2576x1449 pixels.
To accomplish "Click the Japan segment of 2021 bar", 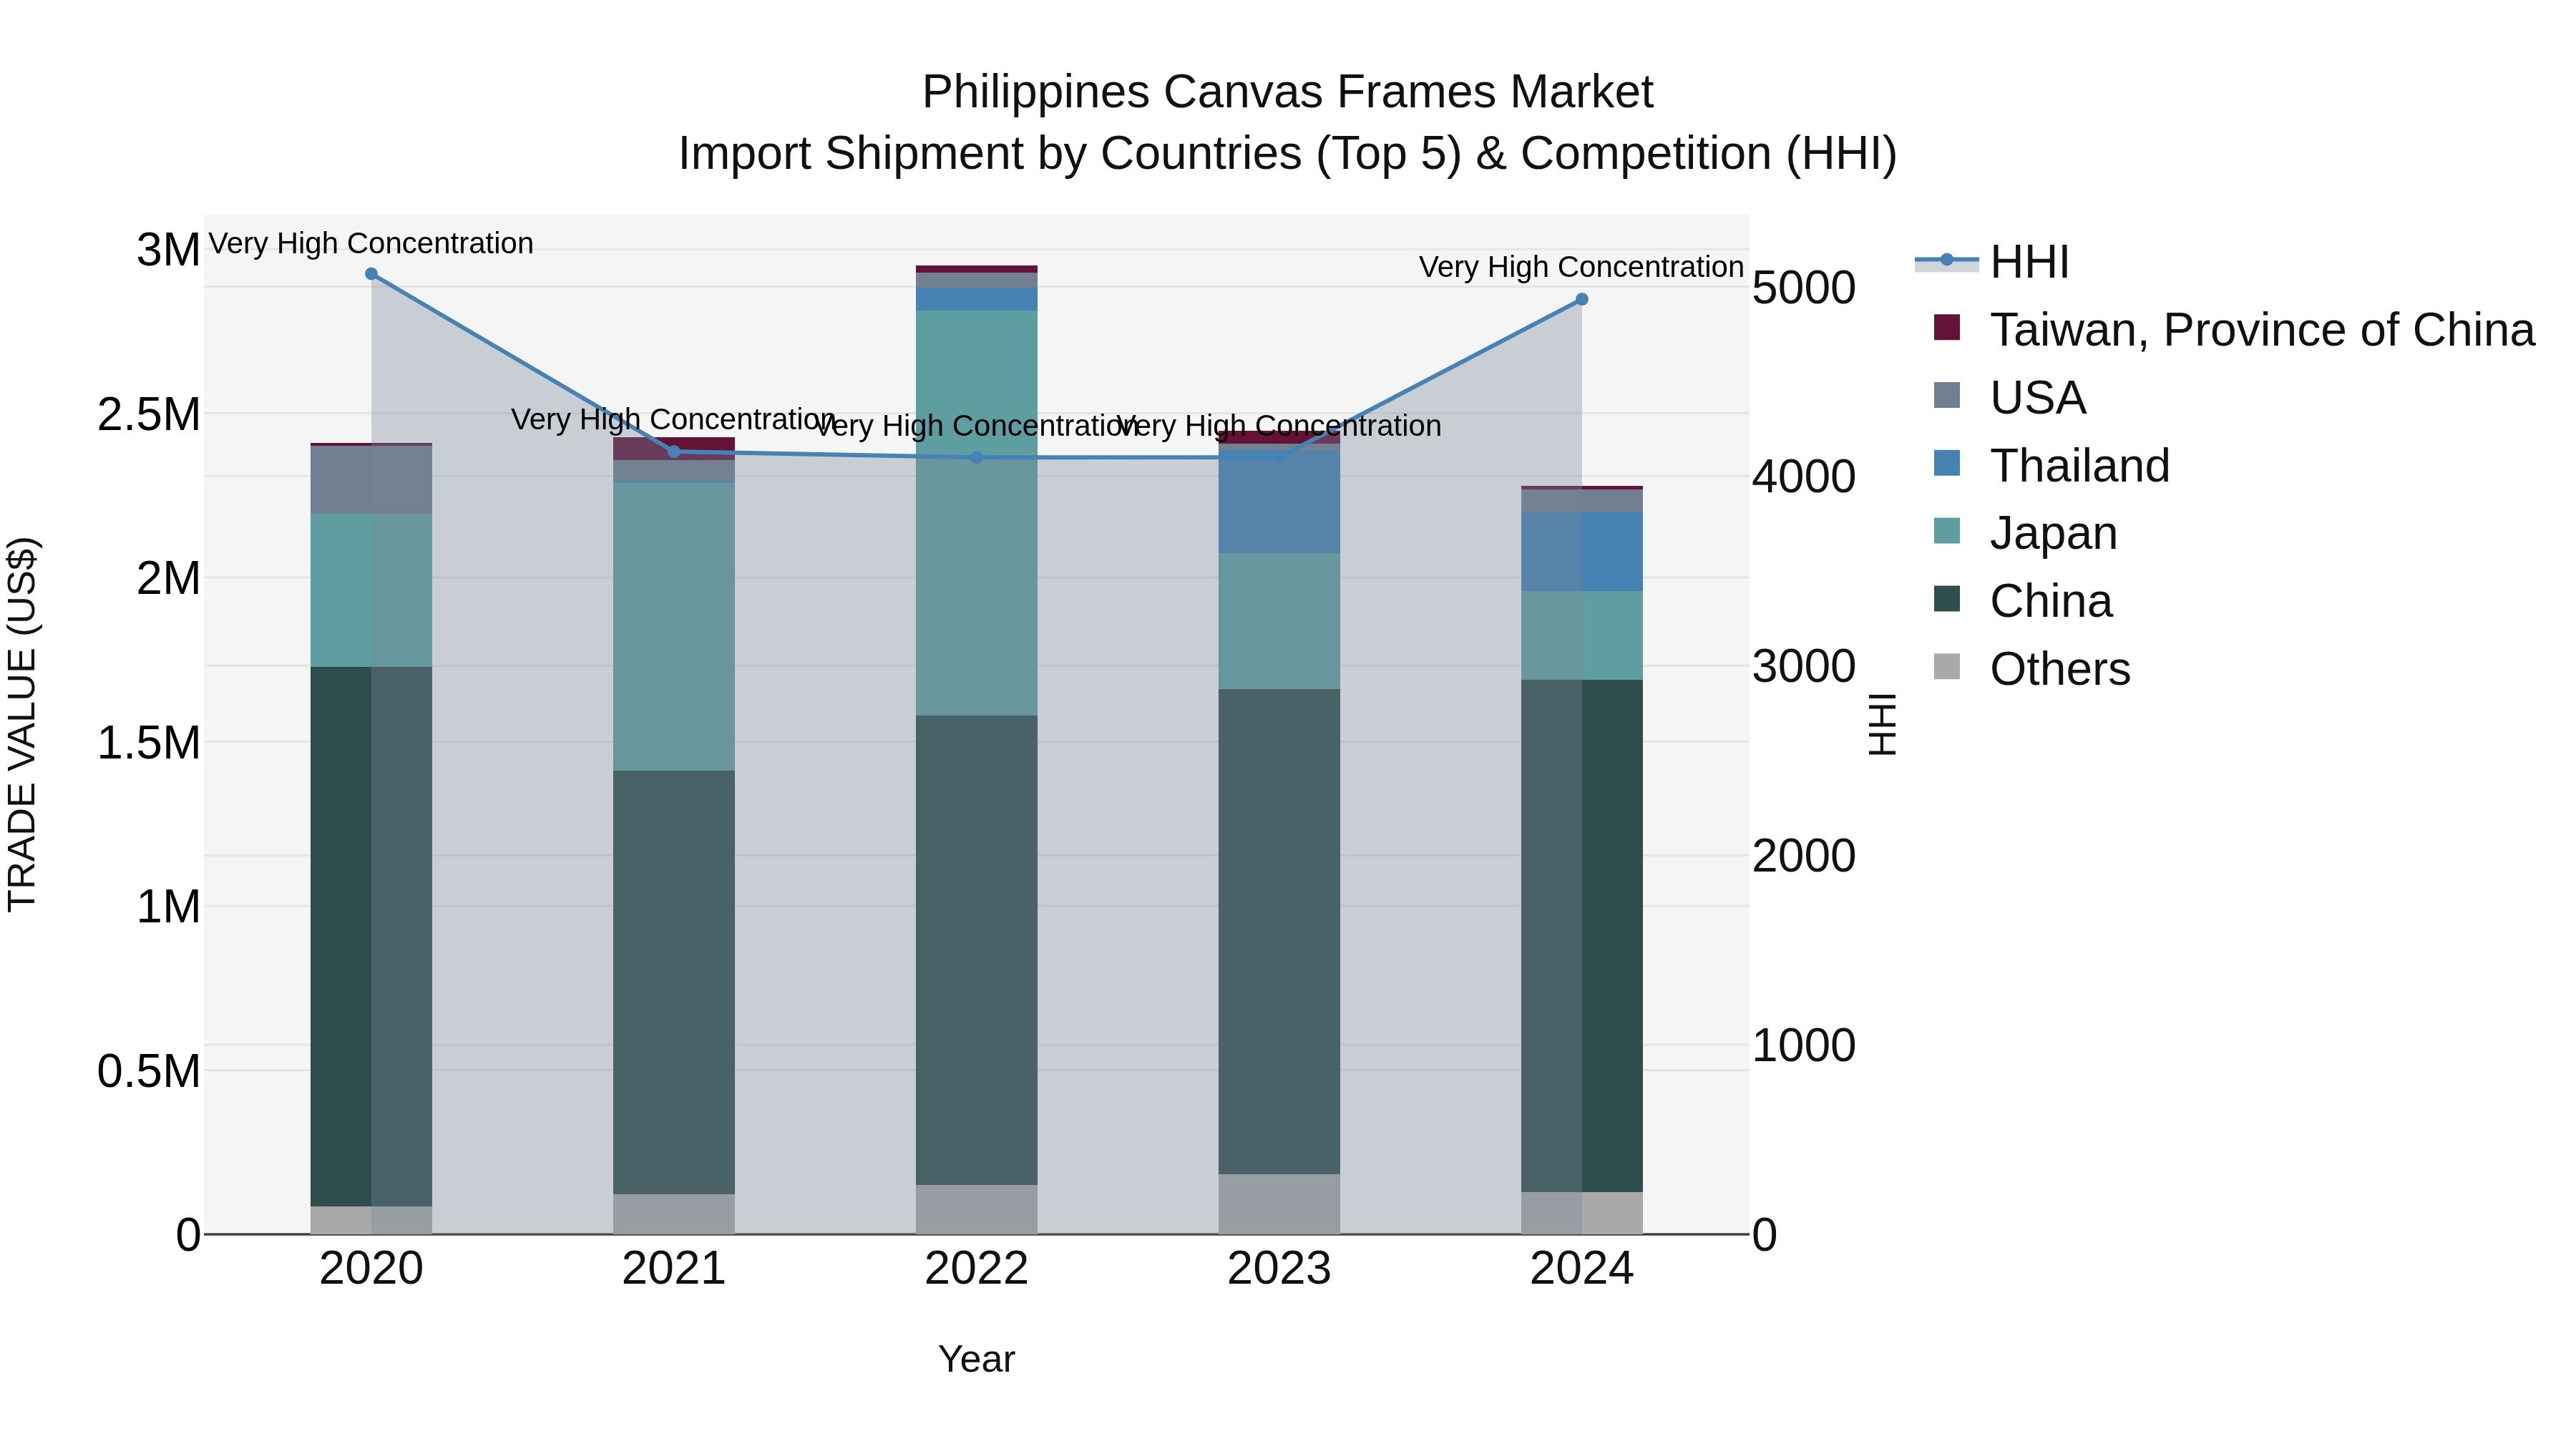I will pos(674,627).
